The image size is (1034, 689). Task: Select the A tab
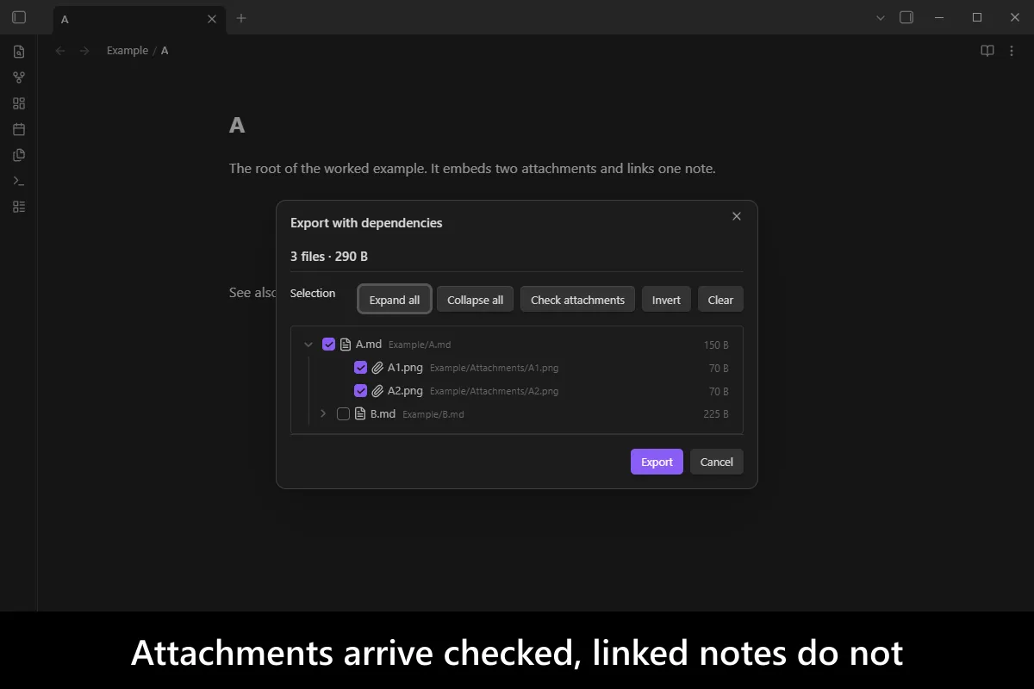coord(140,19)
